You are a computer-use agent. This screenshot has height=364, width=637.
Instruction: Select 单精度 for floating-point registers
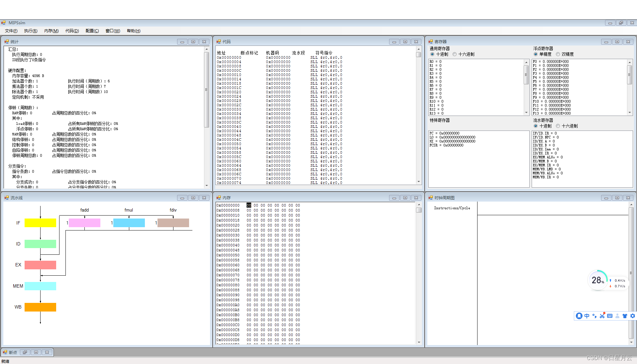point(536,54)
